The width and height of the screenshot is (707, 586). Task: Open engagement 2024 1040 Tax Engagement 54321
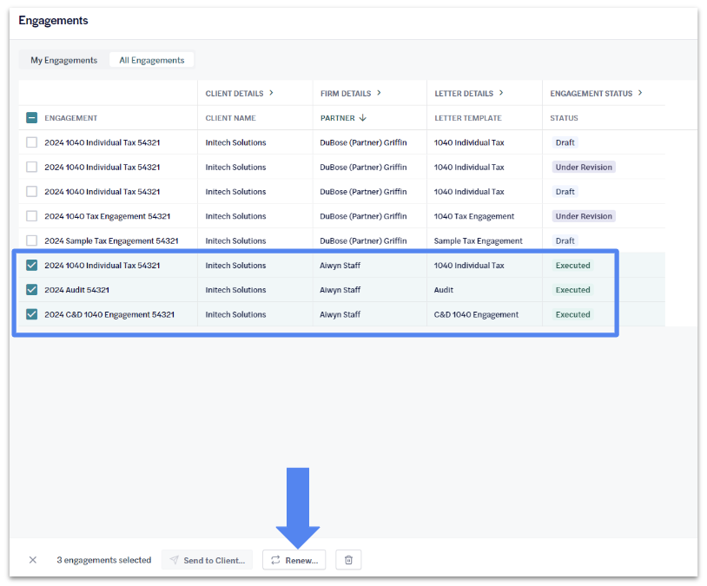[108, 216]
